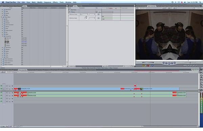Toggle A2 track audible control
Screen dimensions: 203x131
[1, 96]
